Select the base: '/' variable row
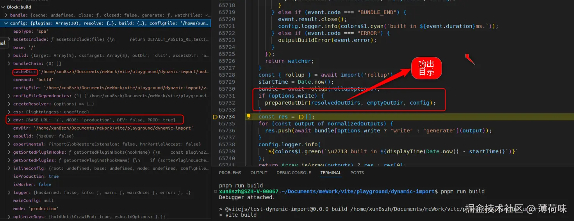 point(105,47)
